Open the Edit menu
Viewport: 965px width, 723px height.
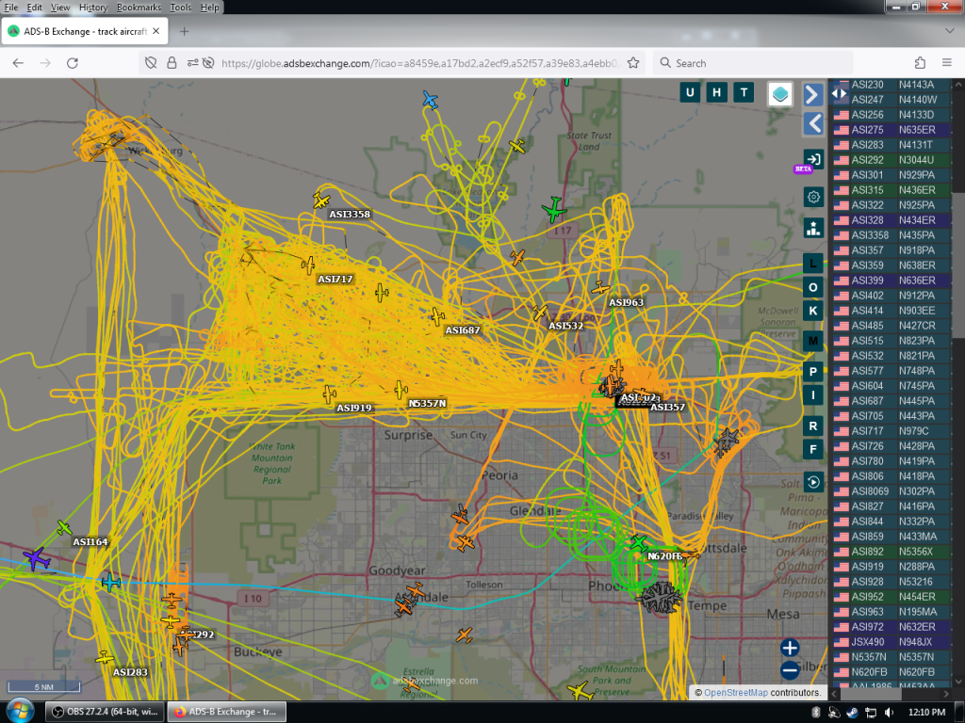(35, 8)
